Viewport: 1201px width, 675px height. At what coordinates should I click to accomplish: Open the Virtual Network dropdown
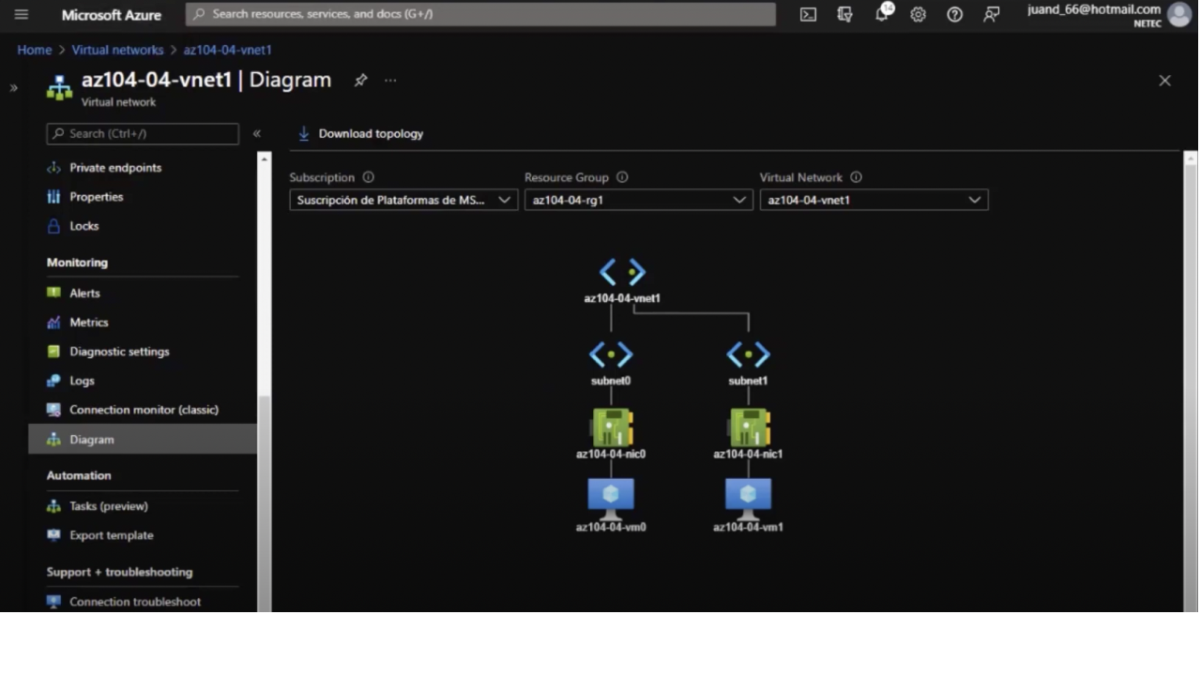[x=874, y=200]
